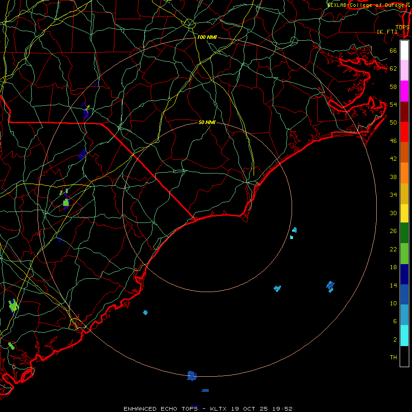The height and width of the screenshot is (412, 412).
Task: Click the light pink legend swatch
Action: [x=404, y=70]
